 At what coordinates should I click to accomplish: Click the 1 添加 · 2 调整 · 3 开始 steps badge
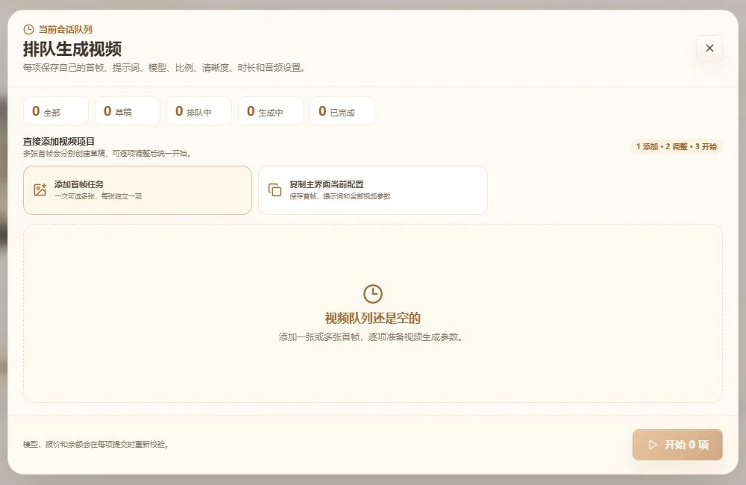(x=676, y=146)
